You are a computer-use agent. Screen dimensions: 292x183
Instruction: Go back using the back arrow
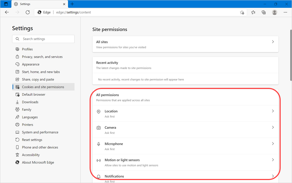(7, 12)
